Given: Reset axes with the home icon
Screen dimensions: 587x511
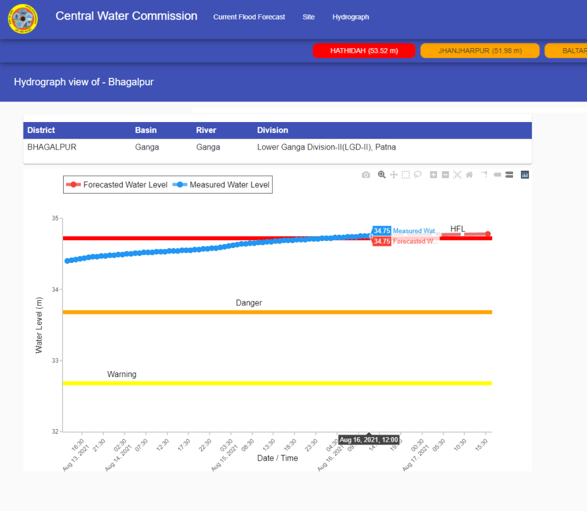Looking at the screenshot, I should [x=469, y=175].
